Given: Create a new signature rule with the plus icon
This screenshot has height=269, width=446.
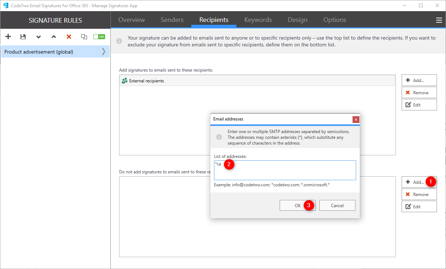Looking at the screenshot, I should 8,36.
